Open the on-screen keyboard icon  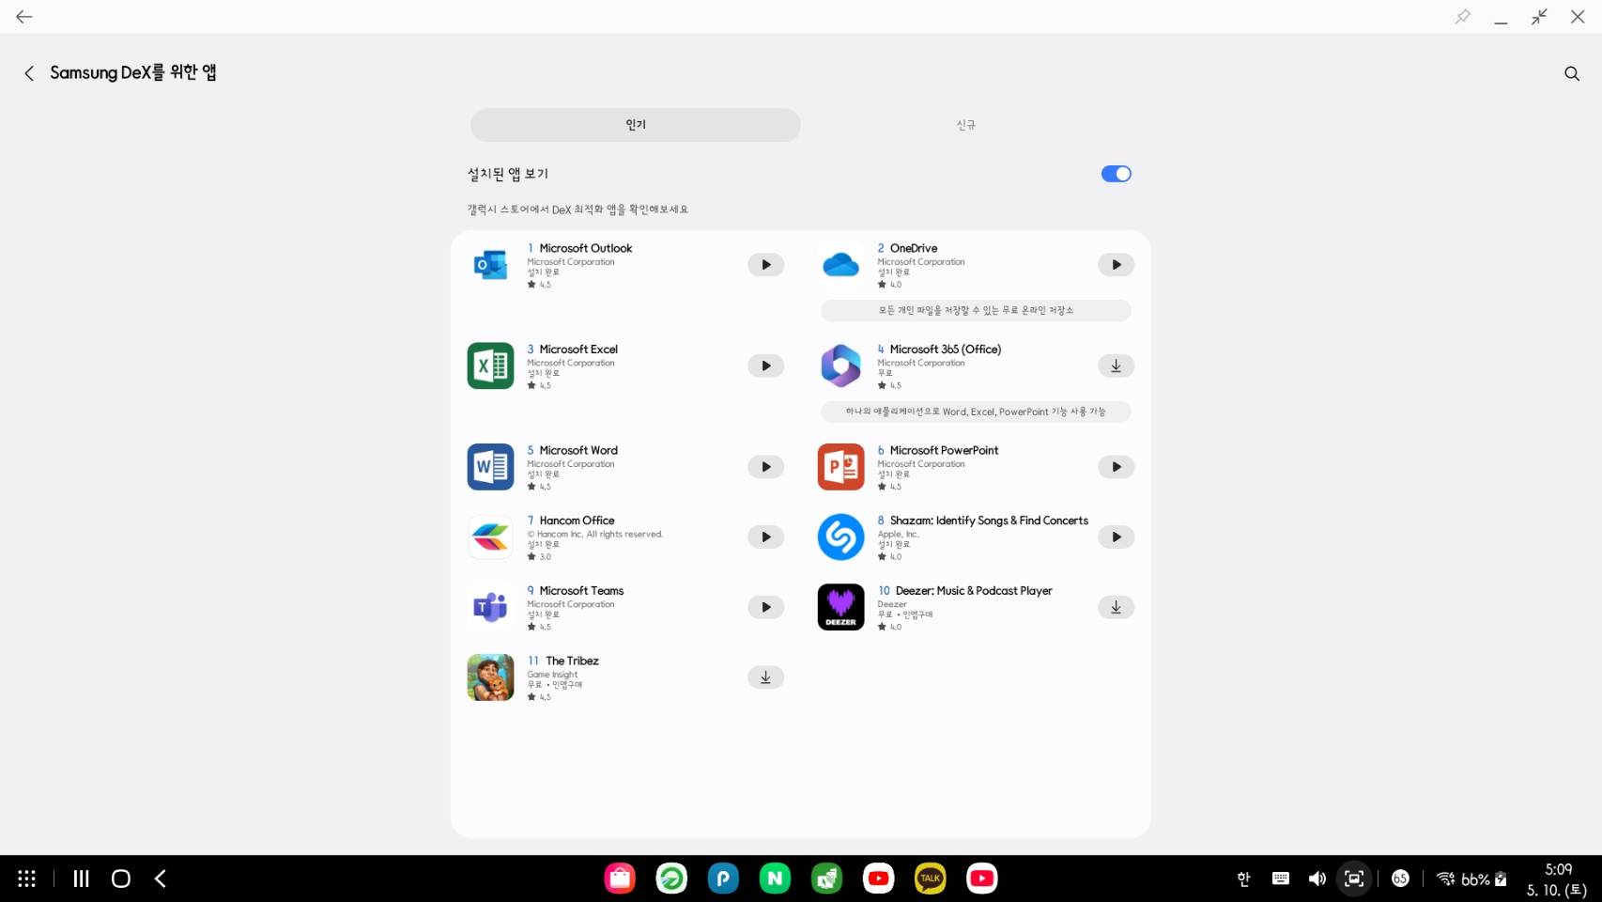point(1280,879)
